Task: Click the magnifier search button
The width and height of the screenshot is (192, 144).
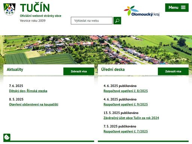Action: point(117,21)
